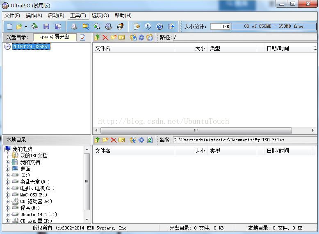Click the disc list scroll right arrow
The height and width of the screenshot is (234, 319).
[313, 130]
